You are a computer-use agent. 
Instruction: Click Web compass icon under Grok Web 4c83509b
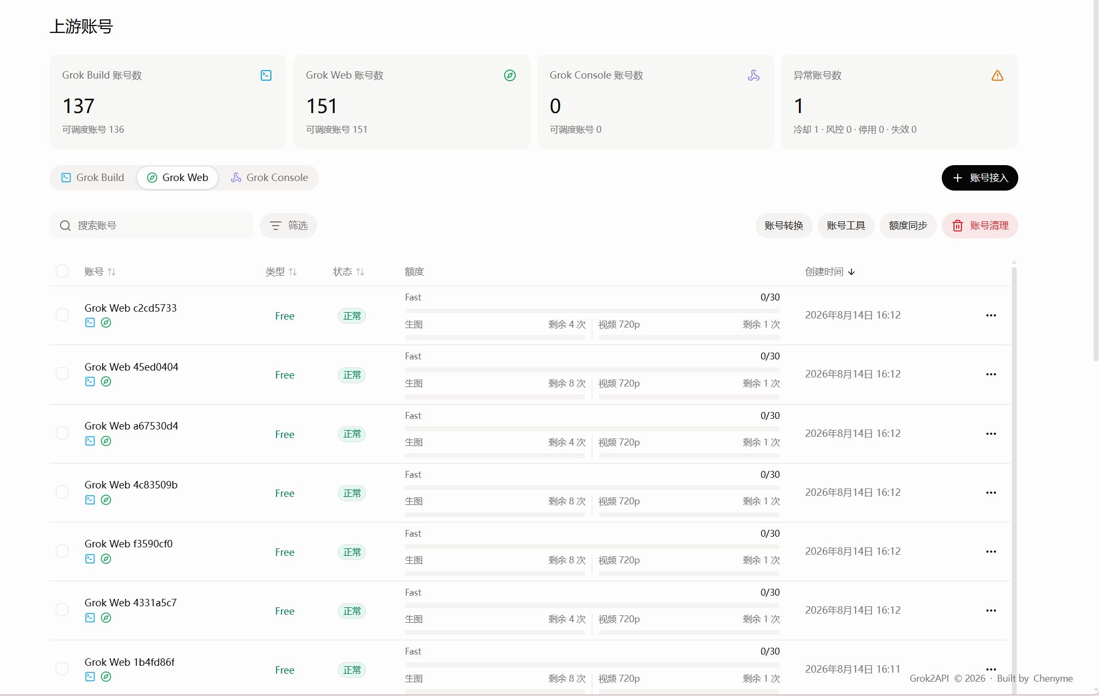106,500
